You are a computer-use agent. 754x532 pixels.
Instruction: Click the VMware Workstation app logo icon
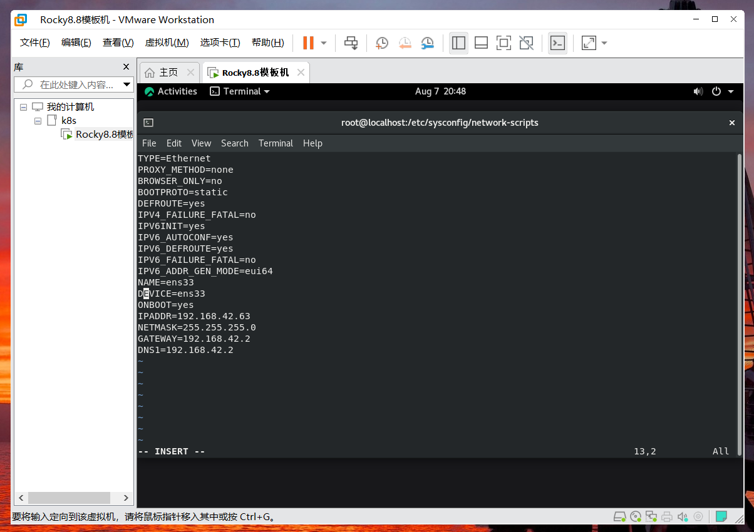coord(21,19)
